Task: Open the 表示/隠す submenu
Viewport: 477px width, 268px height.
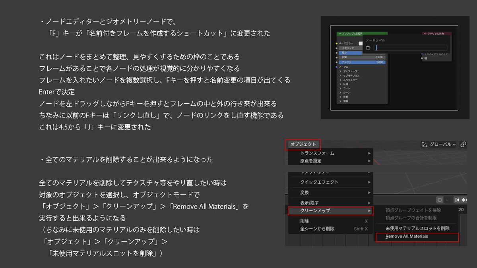Action: (331, 203)
